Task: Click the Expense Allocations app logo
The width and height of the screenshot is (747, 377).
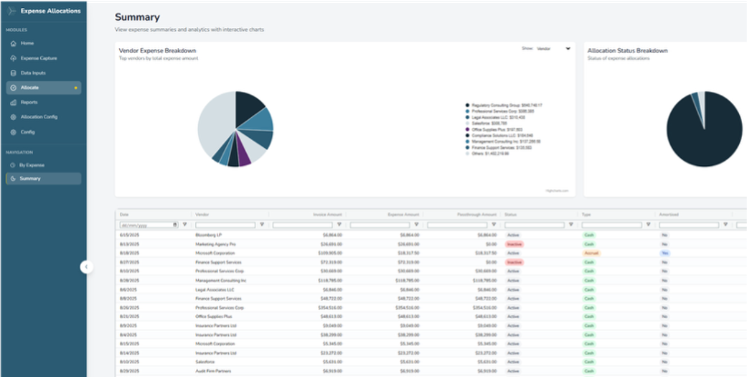Action: [x=11, y=11]
